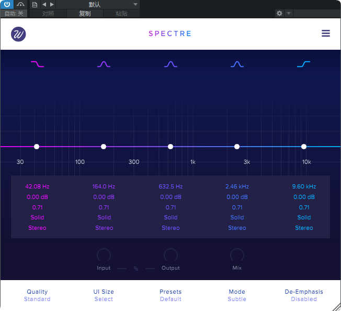Open the Stereo dropdown of 42.08 Hz band
Image resolution: width=341 pixels, height=311 pixels.
click(x=38, y=228)
